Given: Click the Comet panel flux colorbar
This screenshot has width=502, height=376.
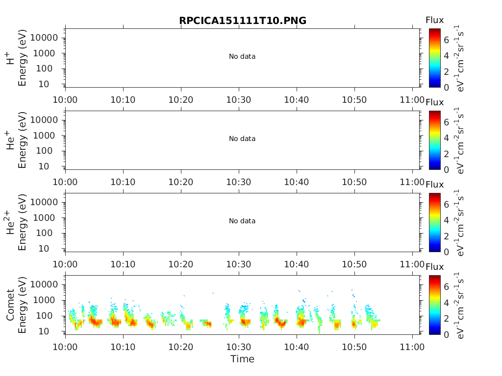Looking at the screenshot, I should [435, 305].
